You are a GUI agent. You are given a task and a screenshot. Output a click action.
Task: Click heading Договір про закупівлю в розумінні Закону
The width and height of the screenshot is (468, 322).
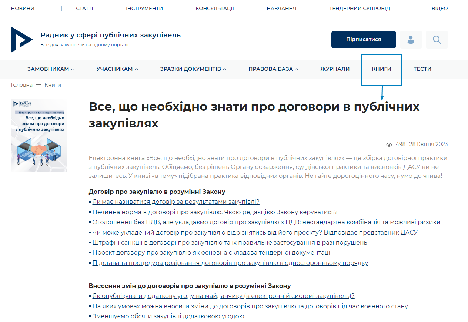click(157, 192)
